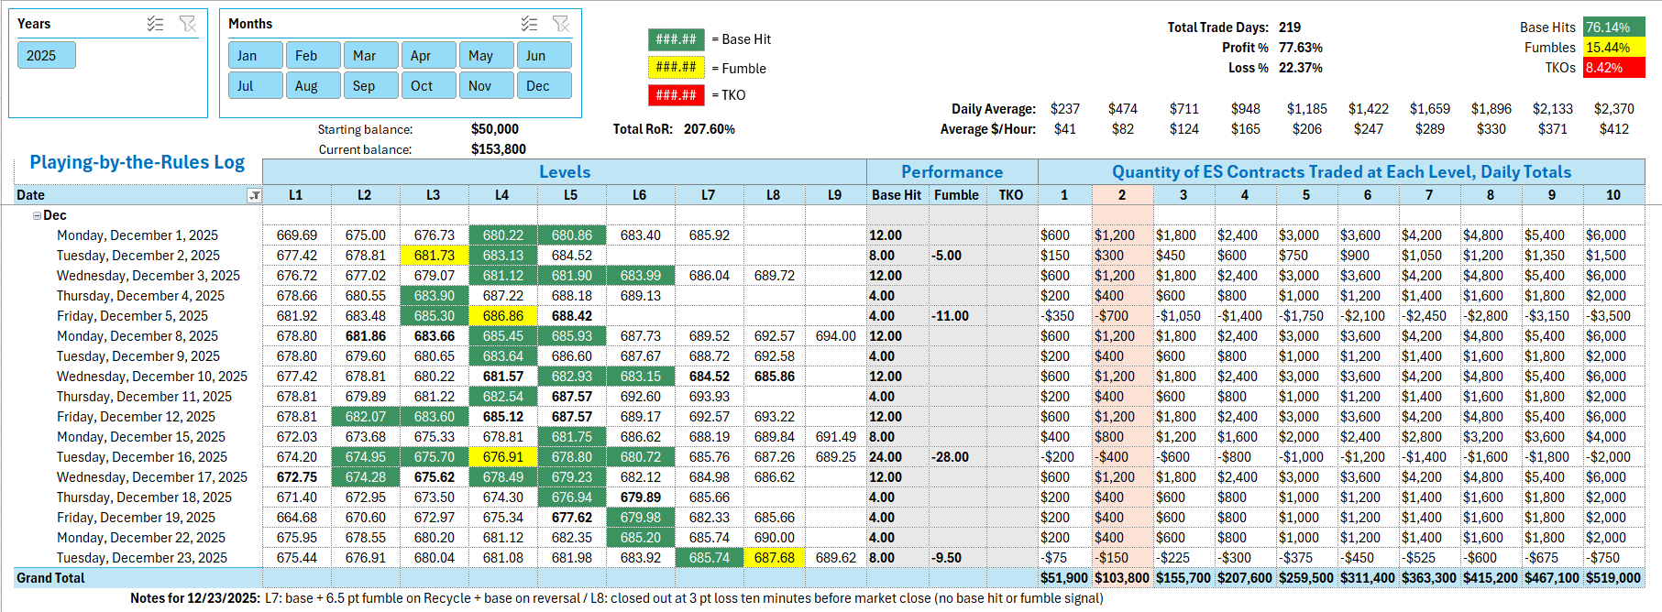Clear filter on Years slicer
1662x612 pixels.
(188, 24)
